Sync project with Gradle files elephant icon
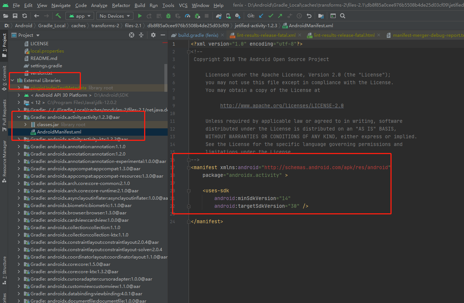 click(x=219, y=16)
